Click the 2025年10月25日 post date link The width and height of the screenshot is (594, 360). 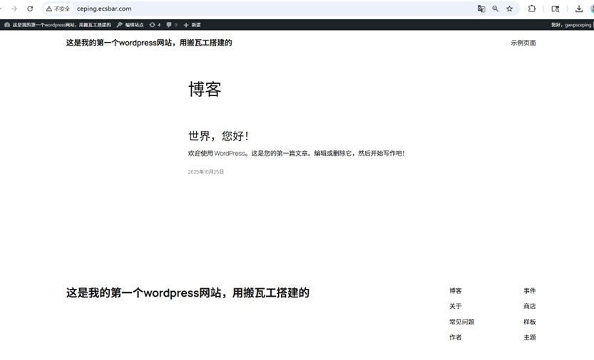[x=206, y=172]
